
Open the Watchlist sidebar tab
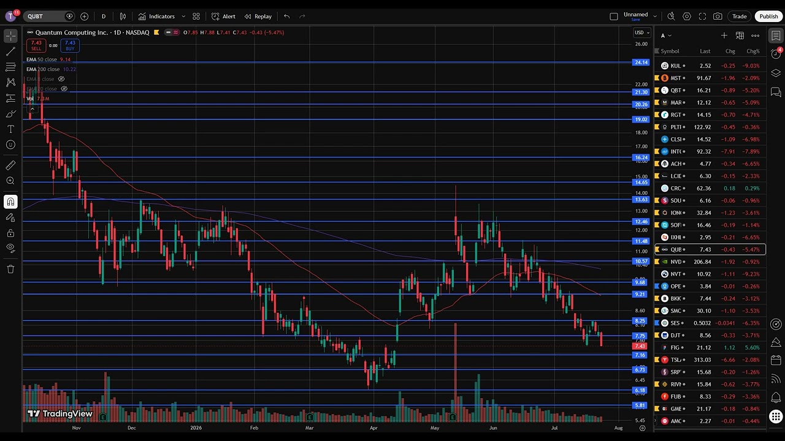coord(776,36)
